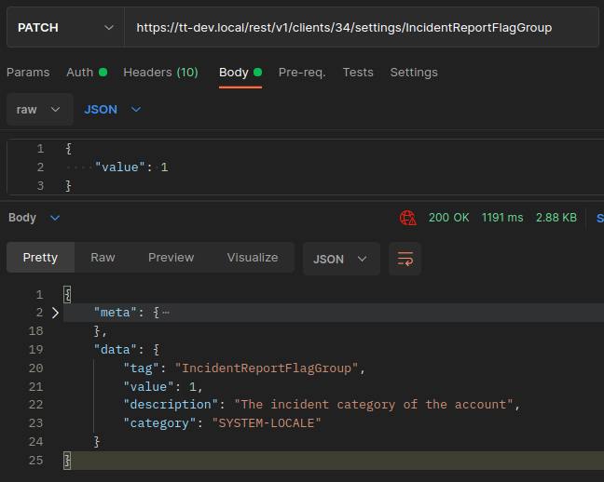Switch to the Raw response view

coord(103,258)
